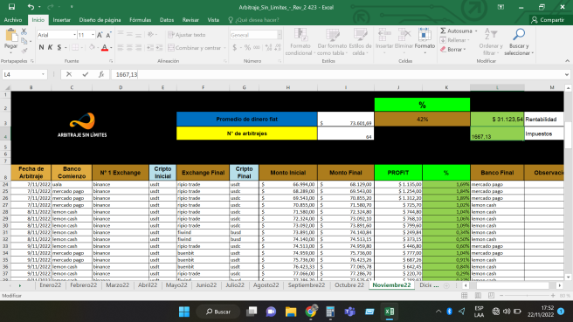Toggle Bold (N) formatting
Viewport: 573px width, 322px height.
pyautogui.click(x=41, y=47)
